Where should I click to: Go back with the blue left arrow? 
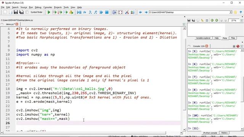click(x=140, y=12)
